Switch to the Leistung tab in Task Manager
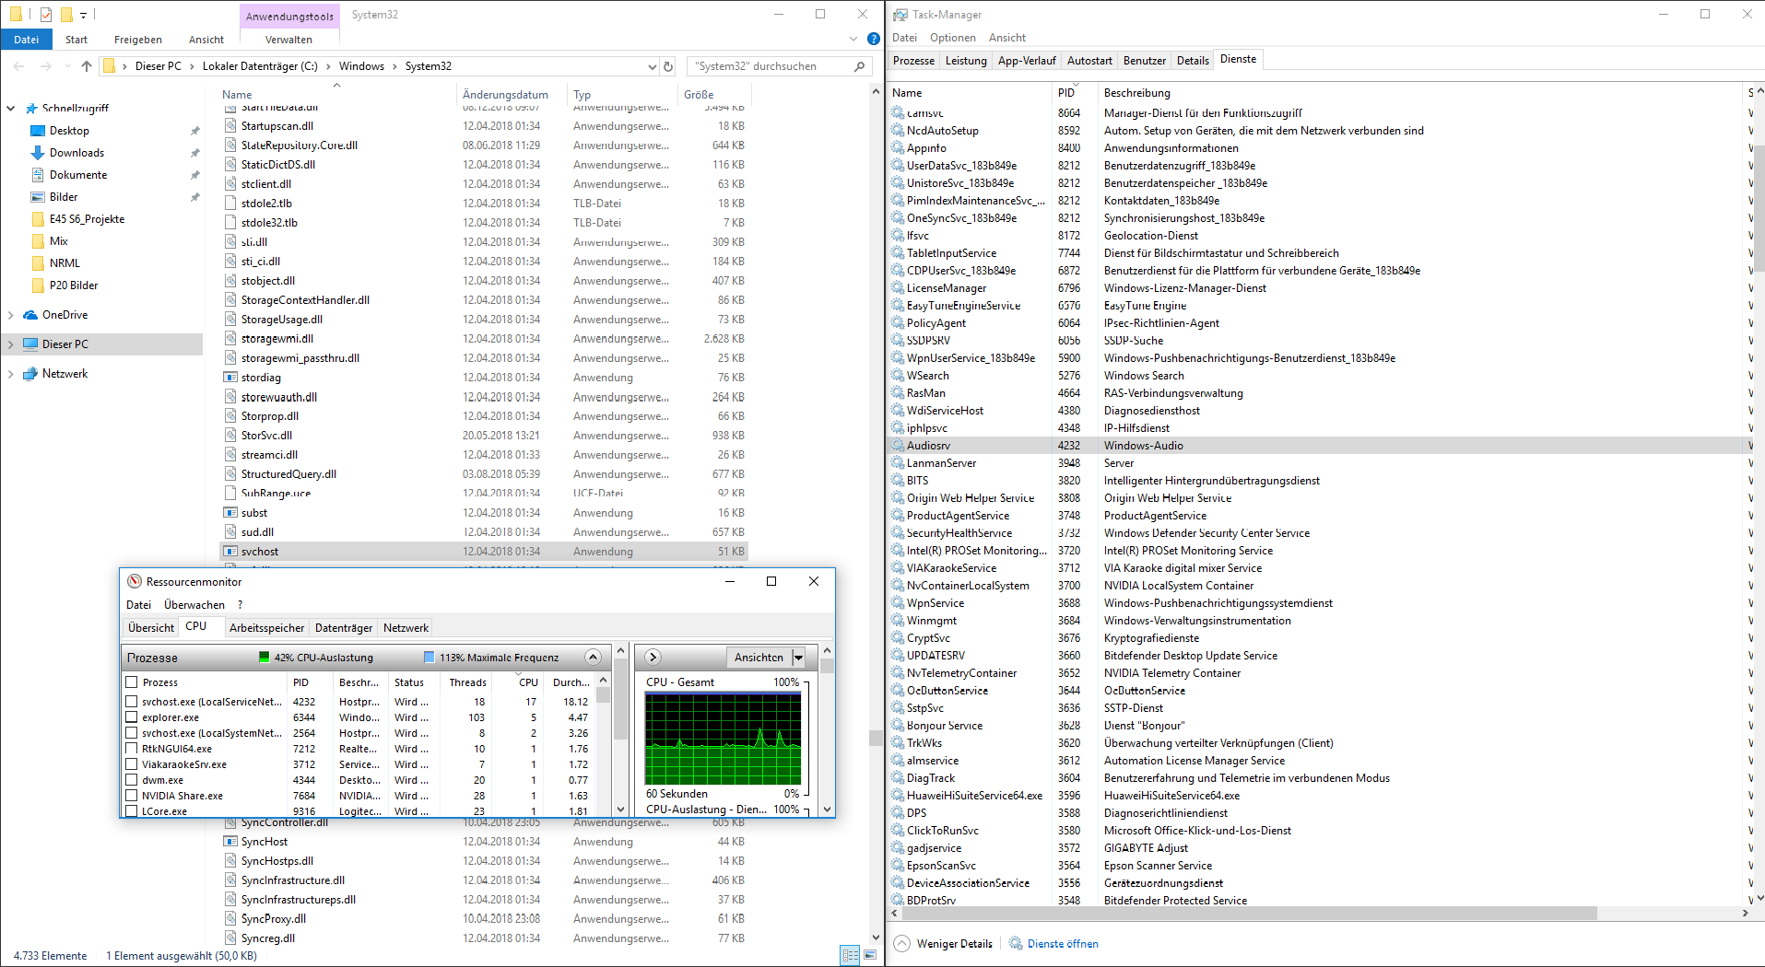Screen dimensions: 1765x967 pyautogui.click(x=966, y=61)
